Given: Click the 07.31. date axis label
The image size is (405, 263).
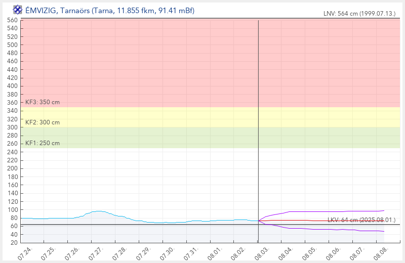Looking at the screenshot, I should 191,253.
